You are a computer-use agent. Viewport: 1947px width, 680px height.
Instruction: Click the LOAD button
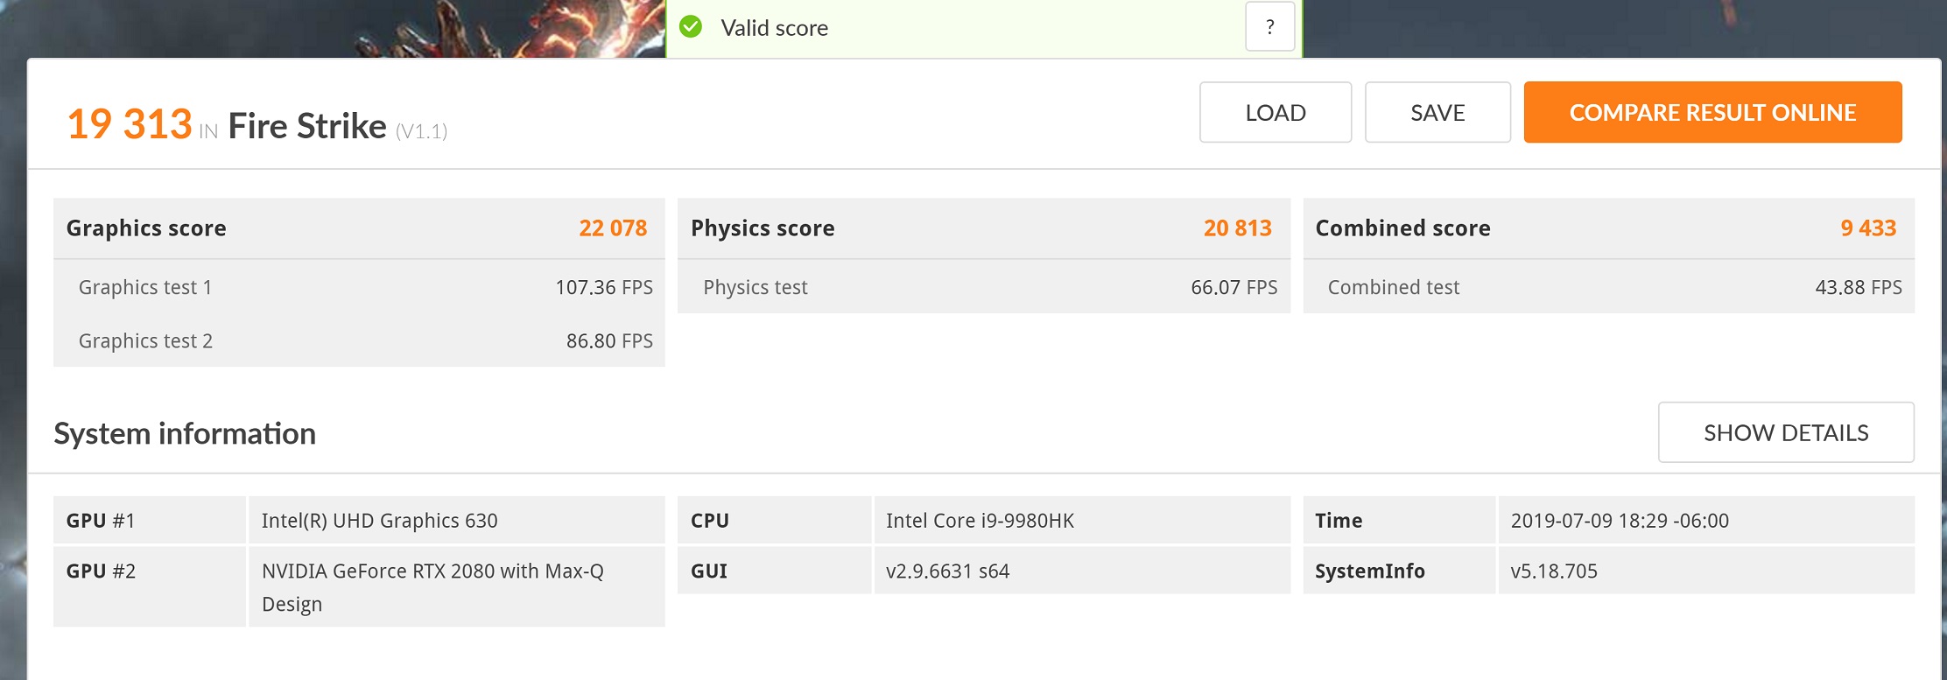point(1276,112)
